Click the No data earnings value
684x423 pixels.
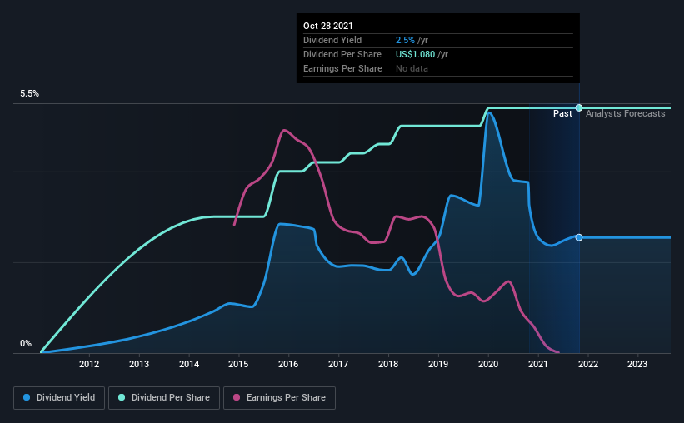pyautogui.click(x=412, y=69)
